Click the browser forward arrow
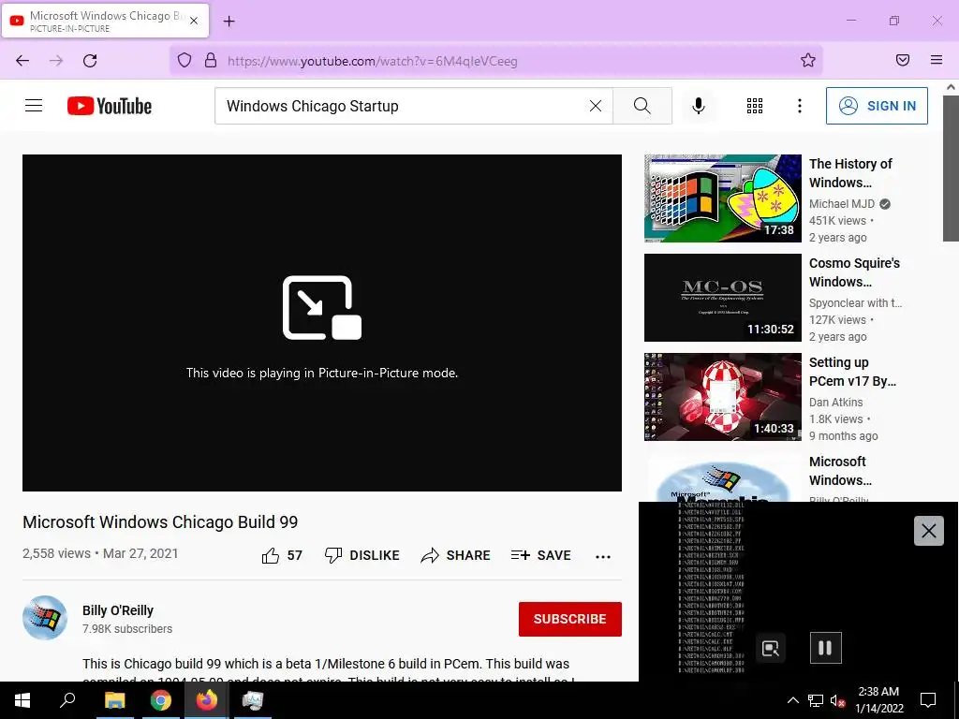959x719 pixels. tap(56, 61)
